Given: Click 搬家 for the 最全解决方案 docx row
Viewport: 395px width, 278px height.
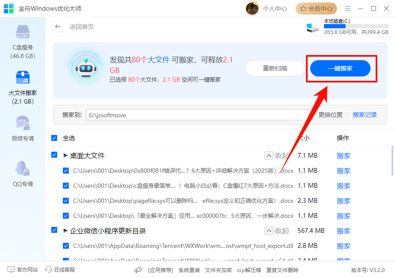Looking at the screenshot, I should 344,216.
